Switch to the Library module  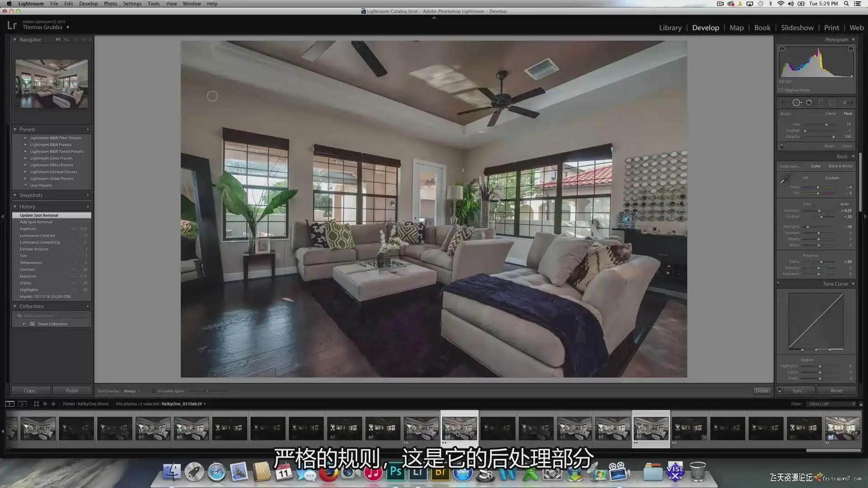point(670,28)
